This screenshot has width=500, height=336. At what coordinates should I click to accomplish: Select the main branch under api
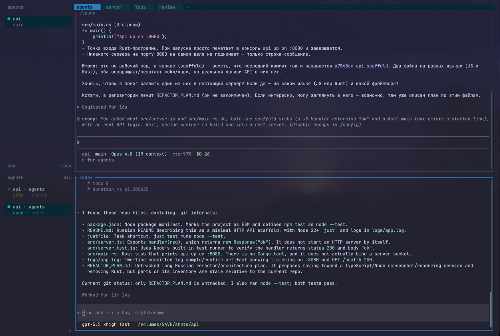coord(18,25)
